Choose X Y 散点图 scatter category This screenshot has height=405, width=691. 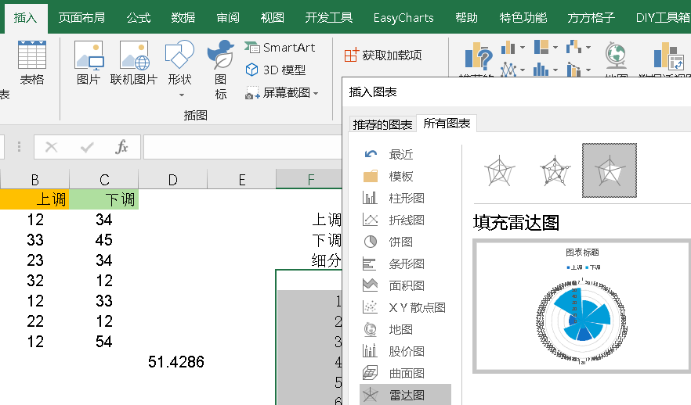[417, 308]
